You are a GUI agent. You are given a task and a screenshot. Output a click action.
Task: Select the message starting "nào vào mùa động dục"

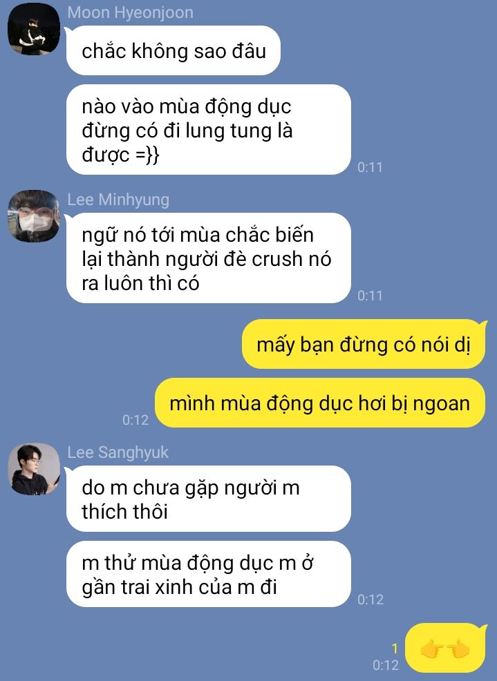pyautogui.click(x=208, y=129)
